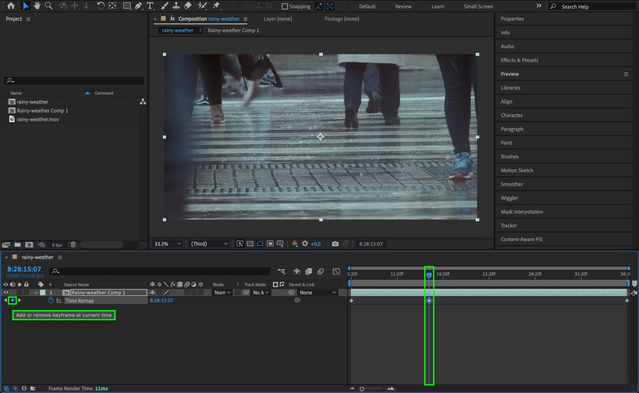Select the Puppet Pin tool

(x=216, y=5)
